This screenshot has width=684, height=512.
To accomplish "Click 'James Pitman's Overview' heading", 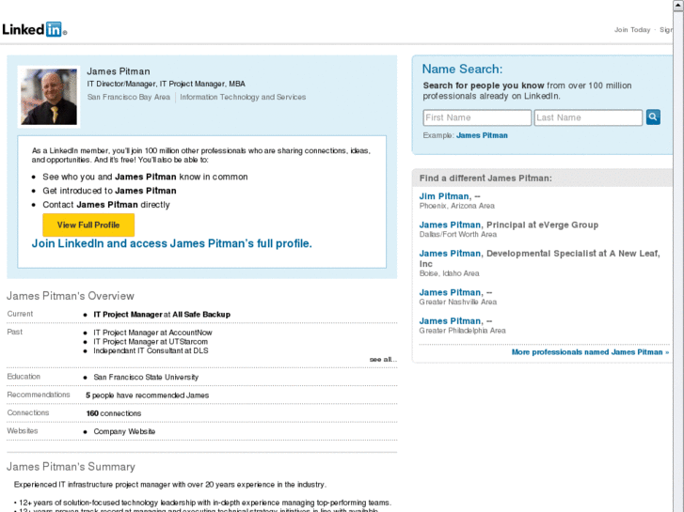I will pos(71,296).
